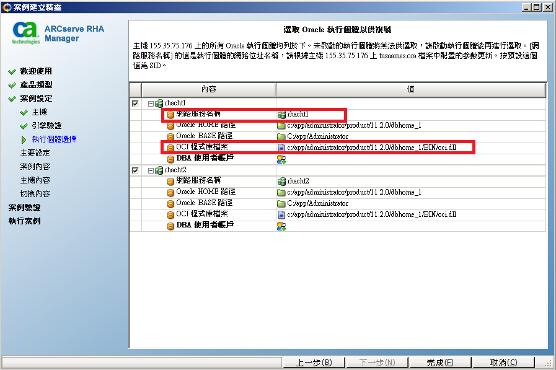
Task: Open the 執行案例 step
Action: click(x=24, y=221)
